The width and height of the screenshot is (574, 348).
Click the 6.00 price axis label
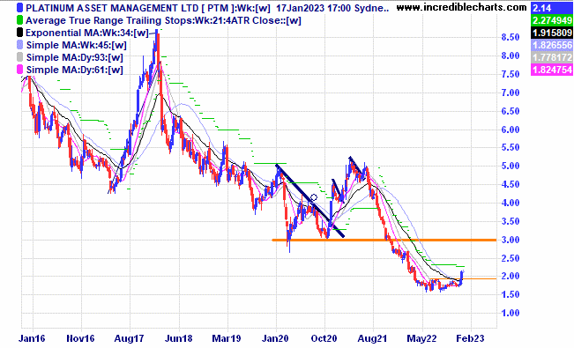[x=511, y=130]
